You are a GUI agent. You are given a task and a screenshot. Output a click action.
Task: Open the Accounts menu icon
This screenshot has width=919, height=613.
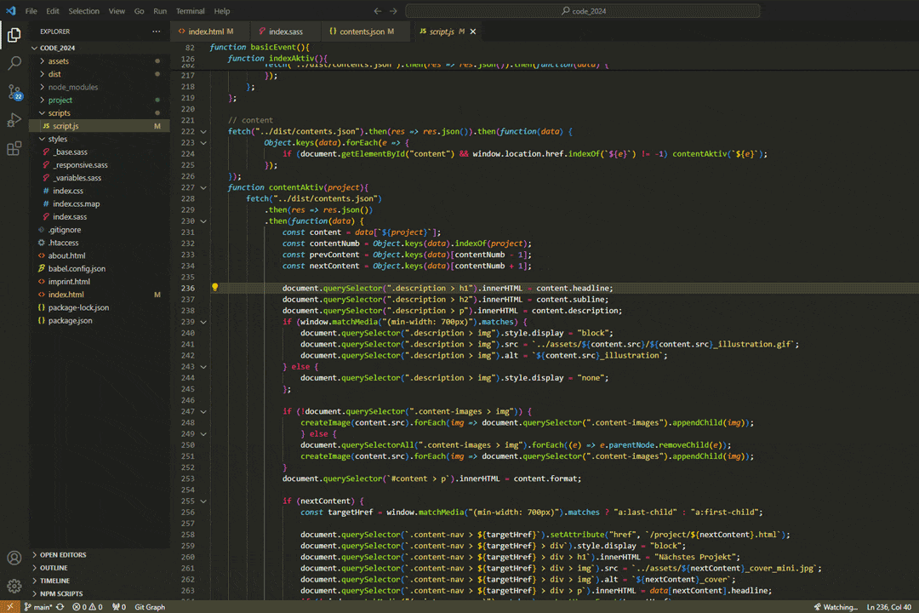14,558
